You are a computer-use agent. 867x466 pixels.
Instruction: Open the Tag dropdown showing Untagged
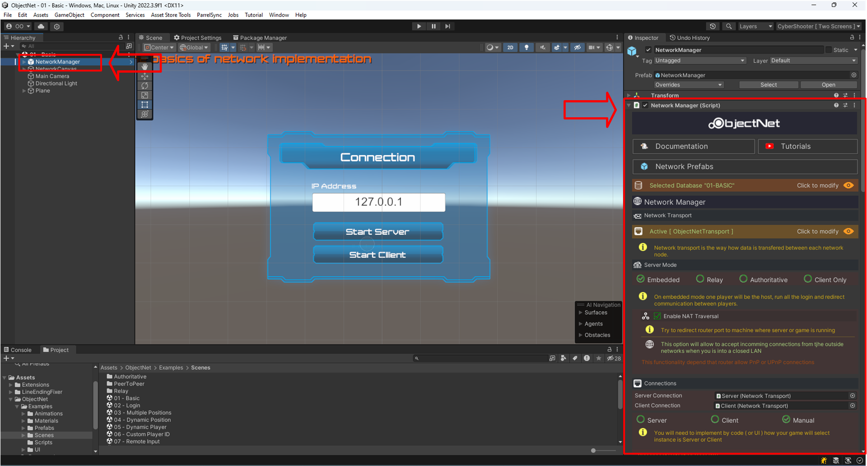(700, 60)
